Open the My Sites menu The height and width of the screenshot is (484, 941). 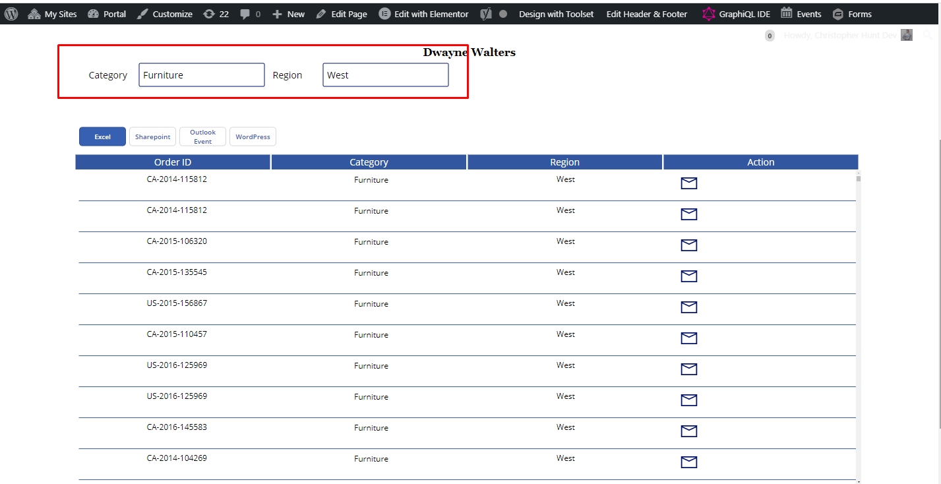[52, 14]
